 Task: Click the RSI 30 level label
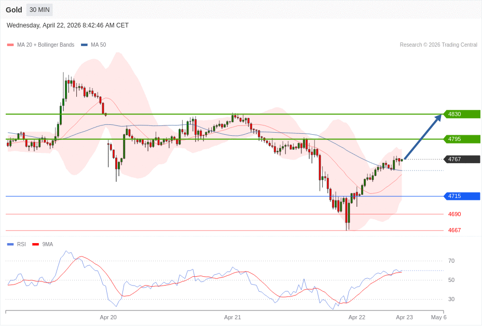tap(451, 299)
